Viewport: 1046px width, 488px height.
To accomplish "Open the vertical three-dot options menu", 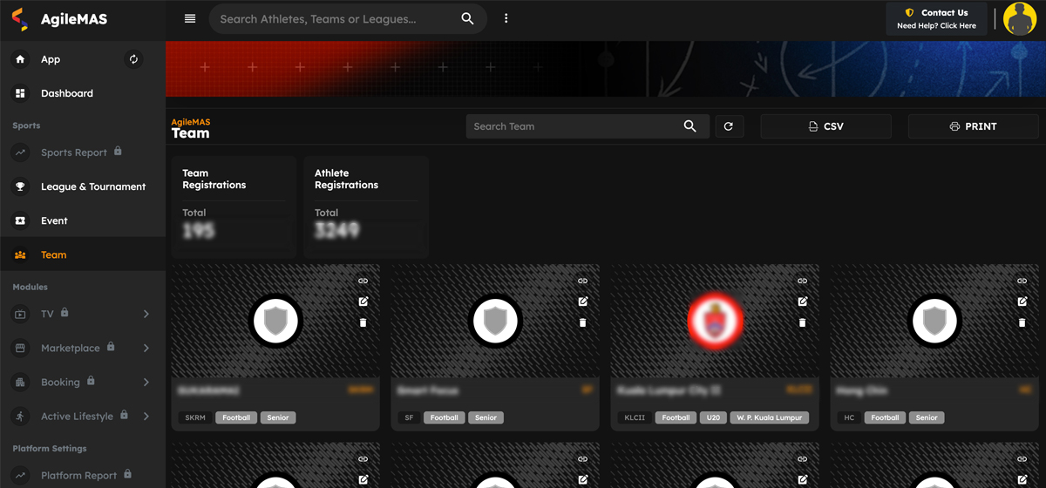I will [x=506, y=19].
